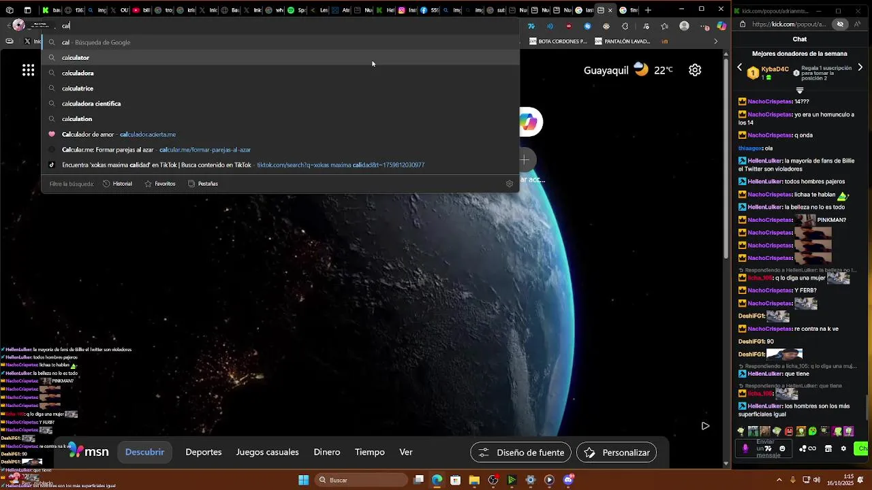Close the active browser tab

(x=610, y=10)
